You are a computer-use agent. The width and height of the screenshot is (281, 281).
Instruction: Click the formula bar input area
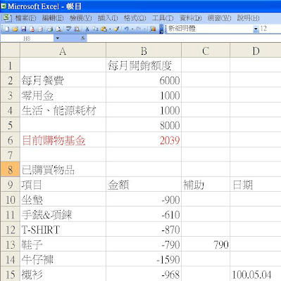184,39
